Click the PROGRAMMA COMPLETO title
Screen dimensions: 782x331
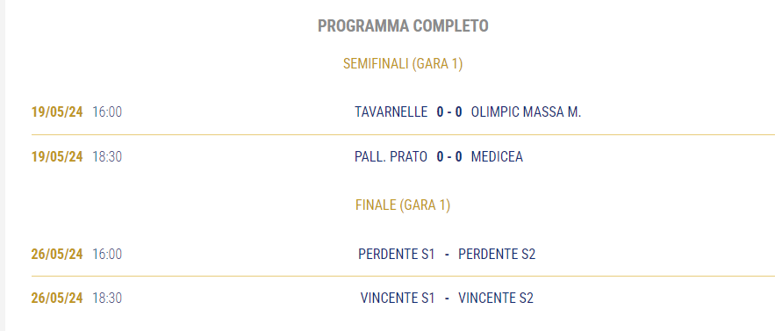click(403, 26)
